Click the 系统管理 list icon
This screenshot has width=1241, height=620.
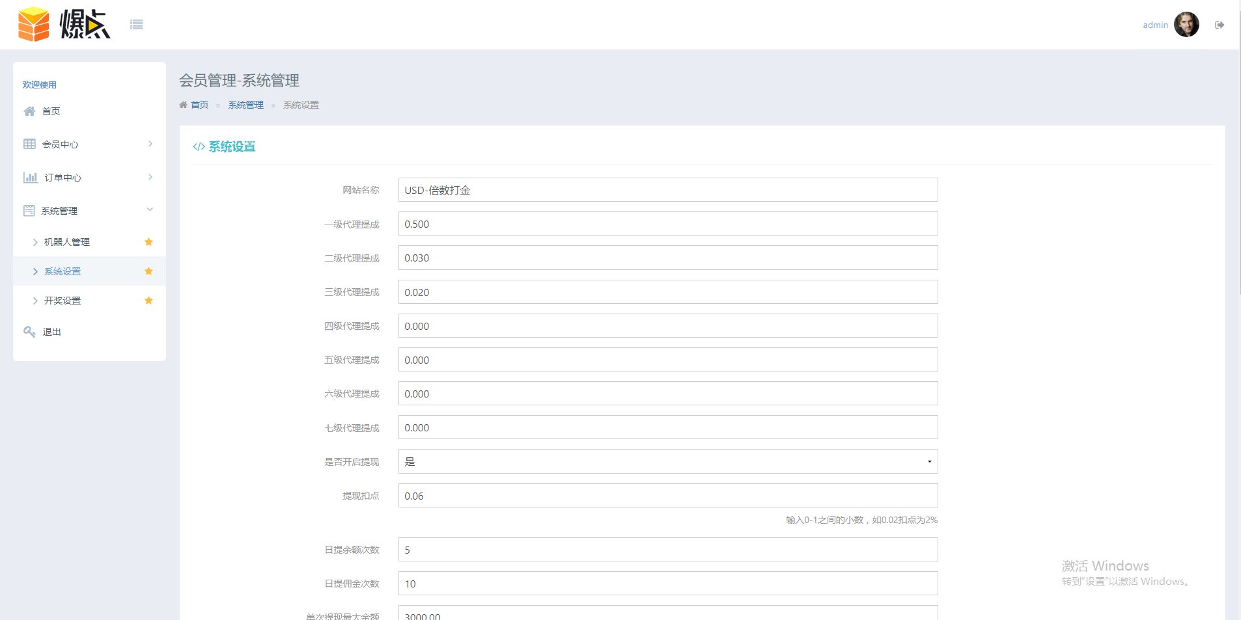29,210
